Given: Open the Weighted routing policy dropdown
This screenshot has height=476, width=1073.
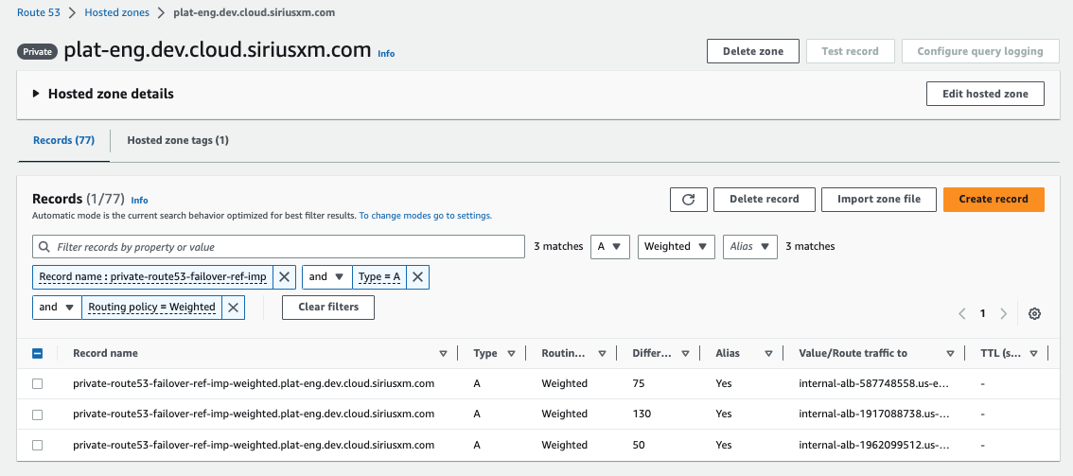Looking at the screenshot, I should tap(677, 247).
